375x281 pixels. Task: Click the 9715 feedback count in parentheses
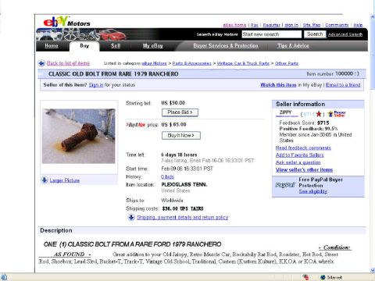click(309, 114)
